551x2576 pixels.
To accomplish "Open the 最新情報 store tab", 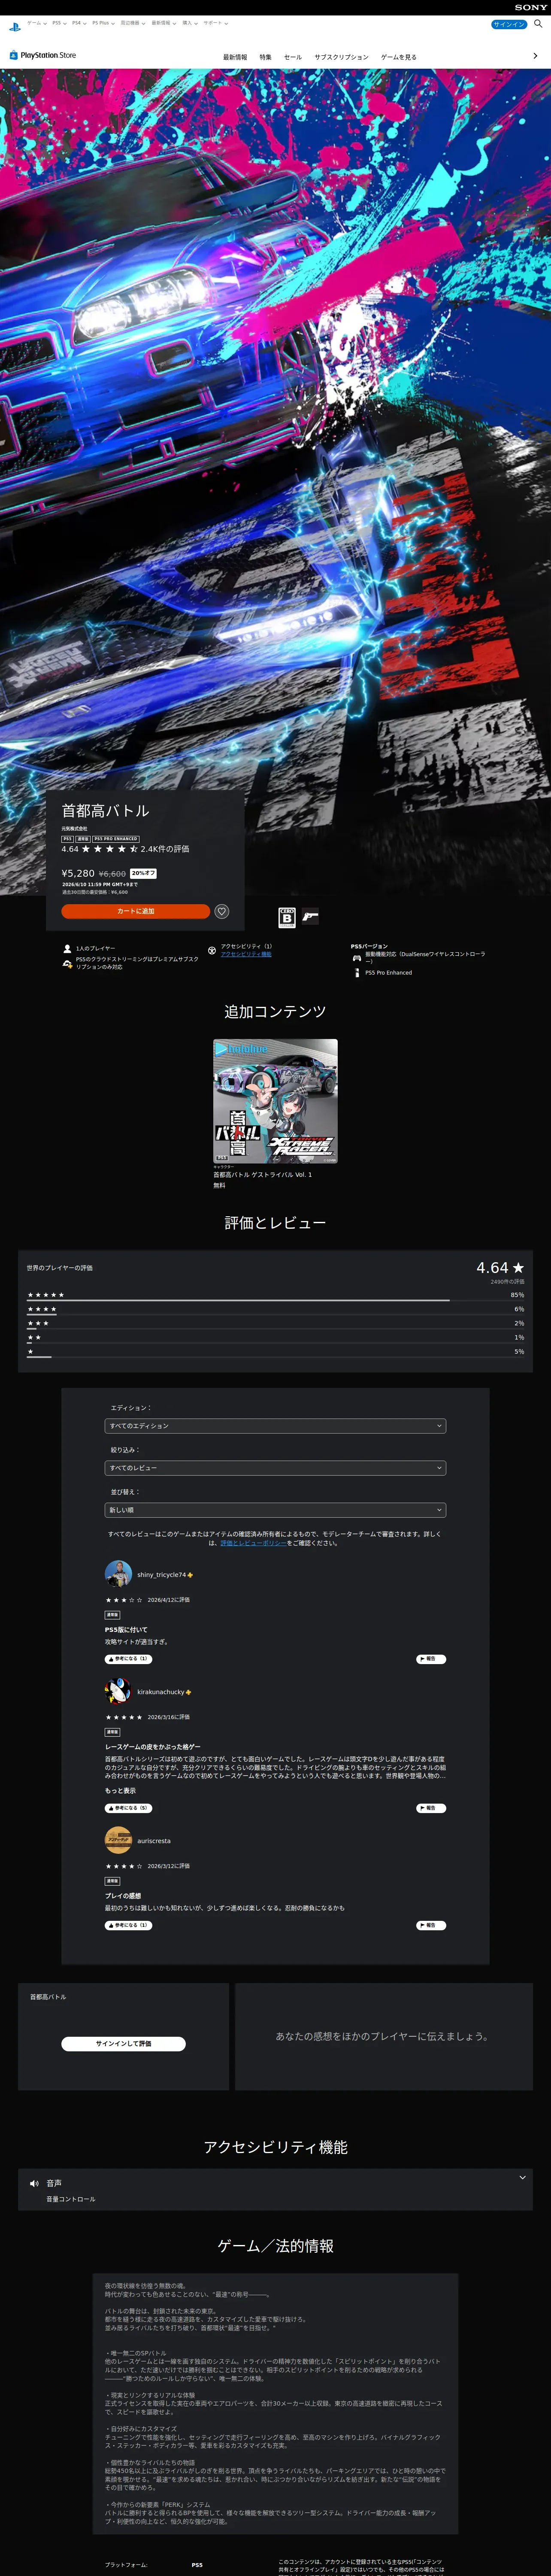I will (235, 57).
